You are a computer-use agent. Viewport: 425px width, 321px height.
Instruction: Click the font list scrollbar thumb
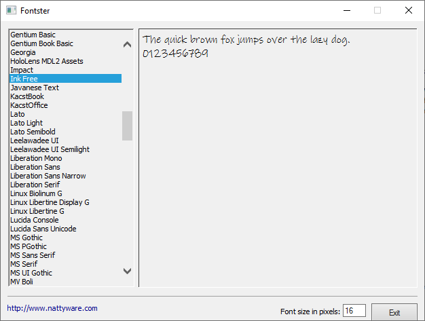[127, 126]
